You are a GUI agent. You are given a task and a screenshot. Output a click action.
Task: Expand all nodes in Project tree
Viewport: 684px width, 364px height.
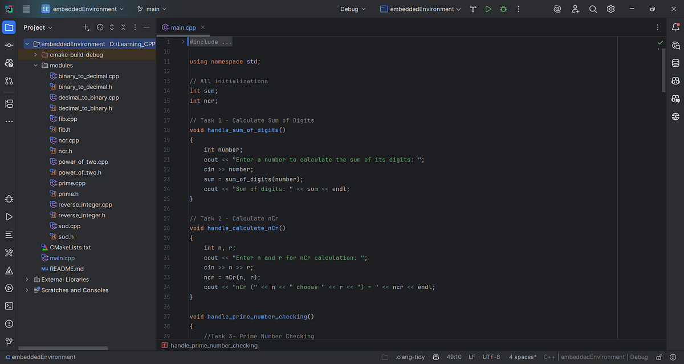click(x=112, y=27)
